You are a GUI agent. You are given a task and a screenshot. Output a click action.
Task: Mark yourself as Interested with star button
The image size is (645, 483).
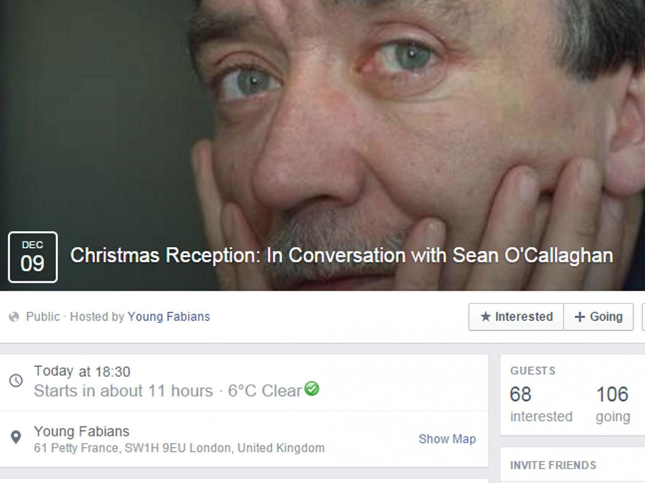[x=516, y=317]
